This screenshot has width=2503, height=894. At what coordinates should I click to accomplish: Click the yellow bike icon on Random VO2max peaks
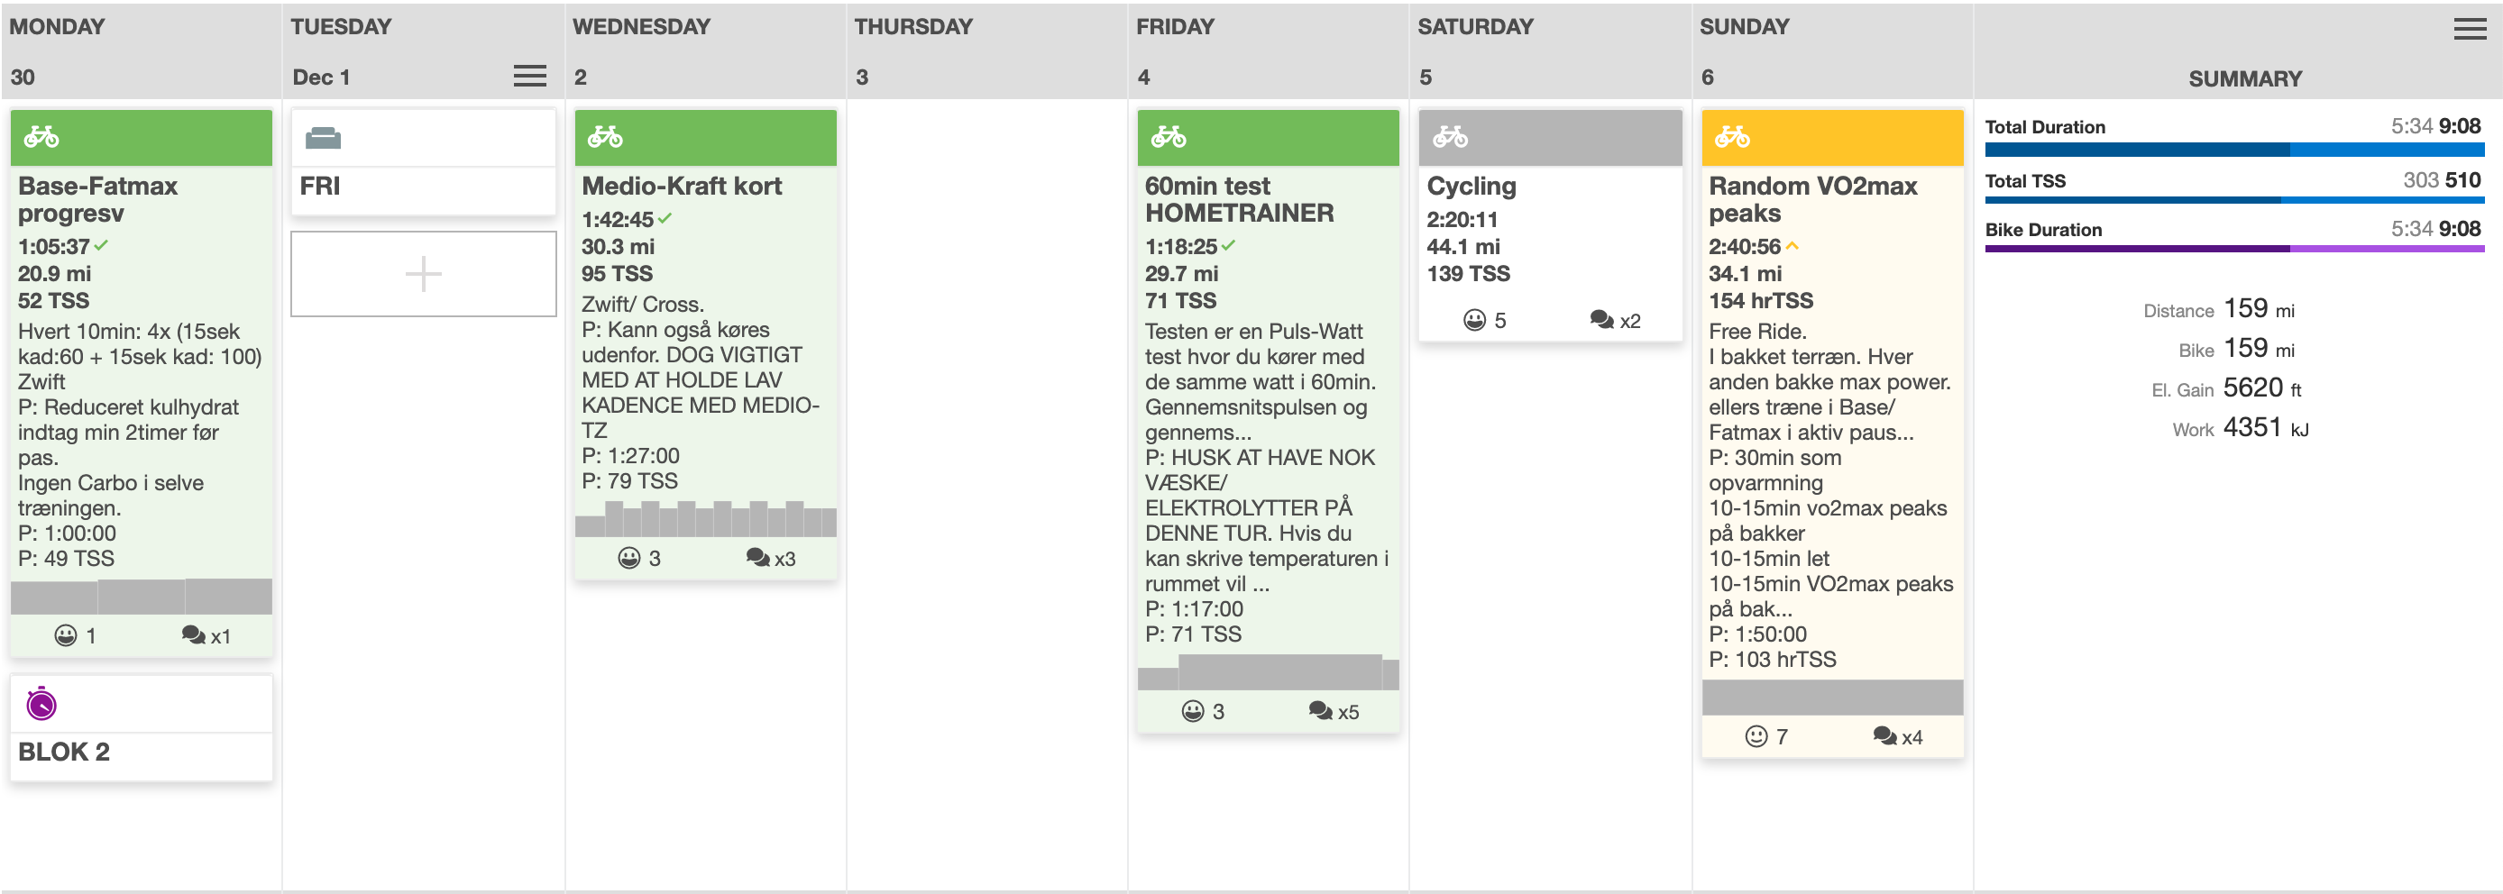coord(1731,137)
